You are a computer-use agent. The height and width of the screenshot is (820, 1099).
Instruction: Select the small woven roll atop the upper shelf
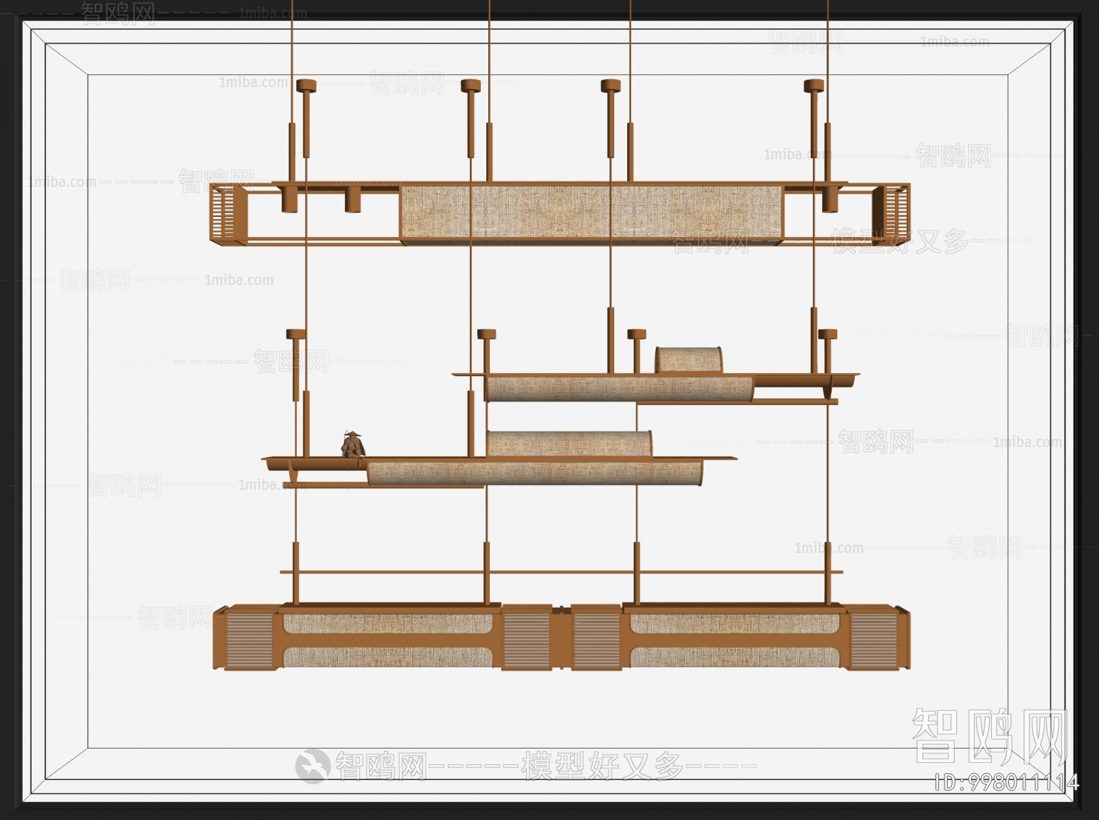689,360
